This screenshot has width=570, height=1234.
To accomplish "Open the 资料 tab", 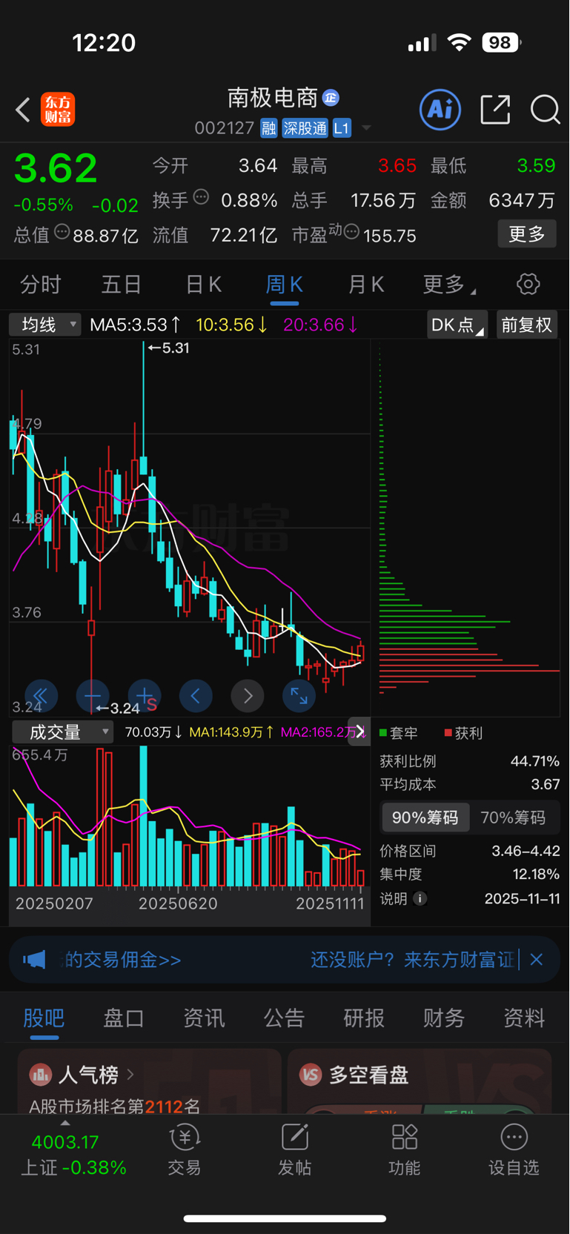I will pyautogui.click(x=524, y=1018).
